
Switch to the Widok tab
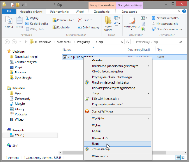[80, 12]
